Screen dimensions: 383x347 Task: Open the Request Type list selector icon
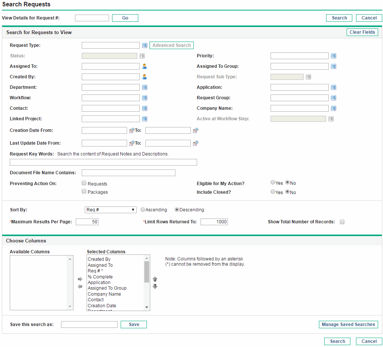click(145, 45)
